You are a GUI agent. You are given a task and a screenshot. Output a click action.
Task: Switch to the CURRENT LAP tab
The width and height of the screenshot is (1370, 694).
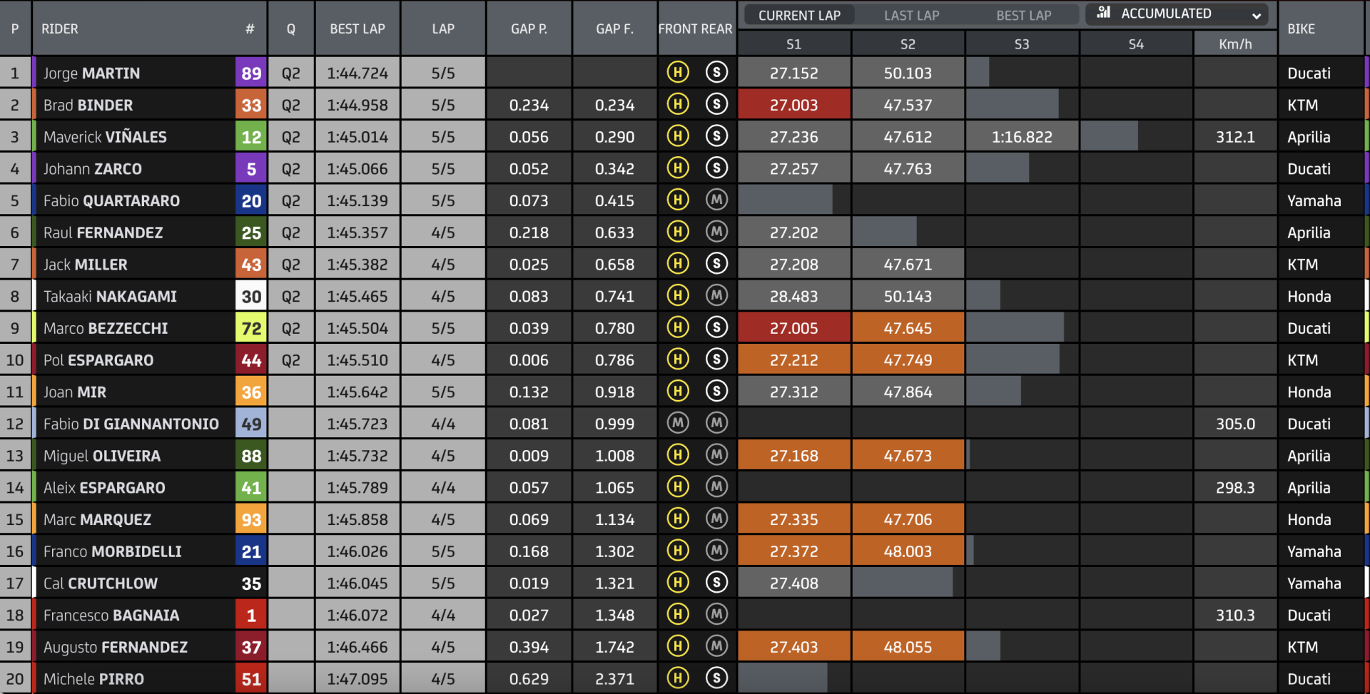pyautogui.click(x=799, y=15)
